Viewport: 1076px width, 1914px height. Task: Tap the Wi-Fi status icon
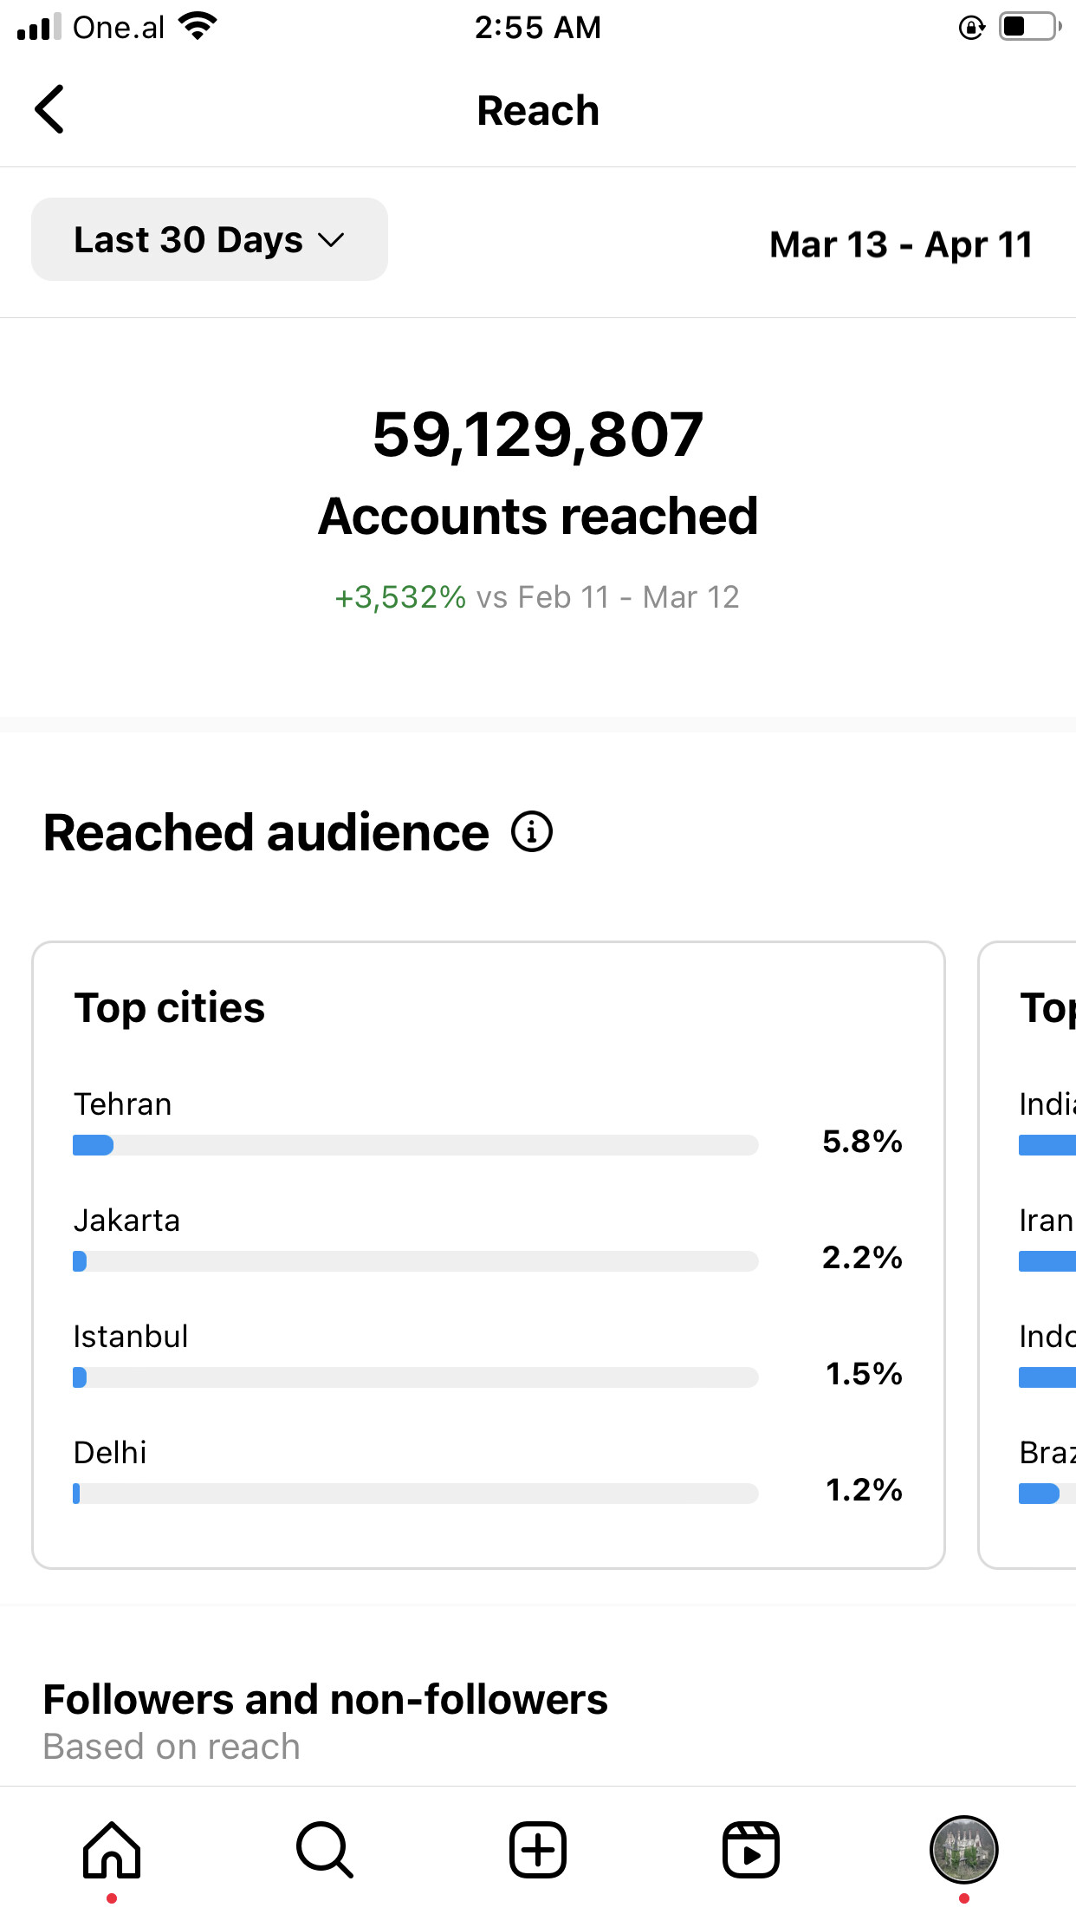198,27
